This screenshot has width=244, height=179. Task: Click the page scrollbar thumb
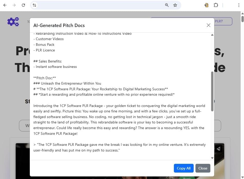242,19
